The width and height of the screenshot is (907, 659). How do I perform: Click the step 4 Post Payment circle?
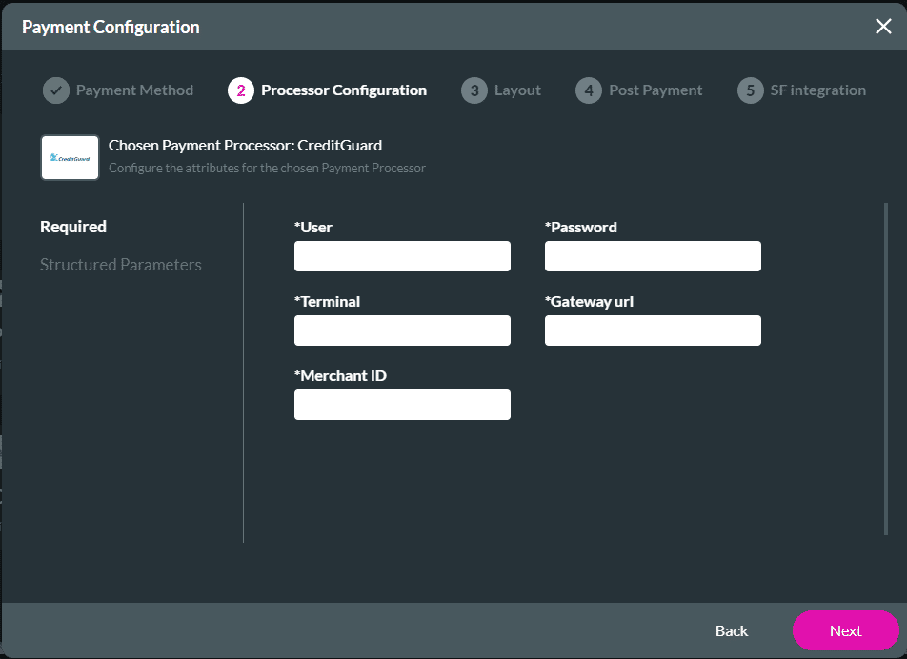tap(588, 90)
